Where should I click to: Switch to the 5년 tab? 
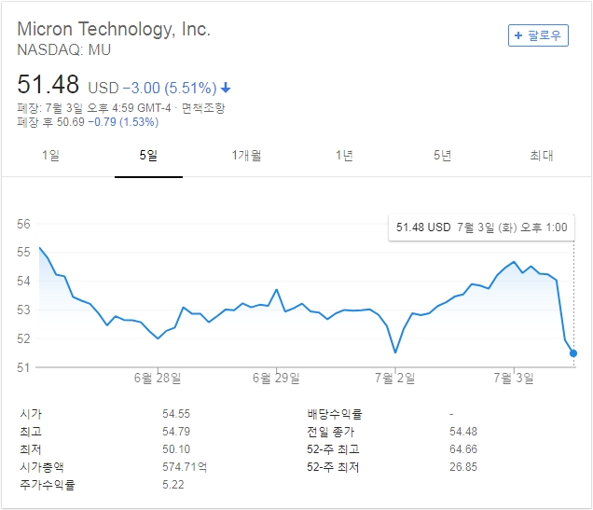pyautogui.click(x=442, y=156)
